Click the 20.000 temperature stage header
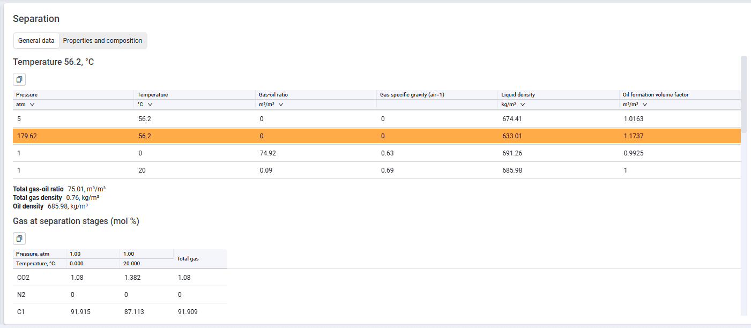This screenshot has height=328, width=751. (132, 264)
